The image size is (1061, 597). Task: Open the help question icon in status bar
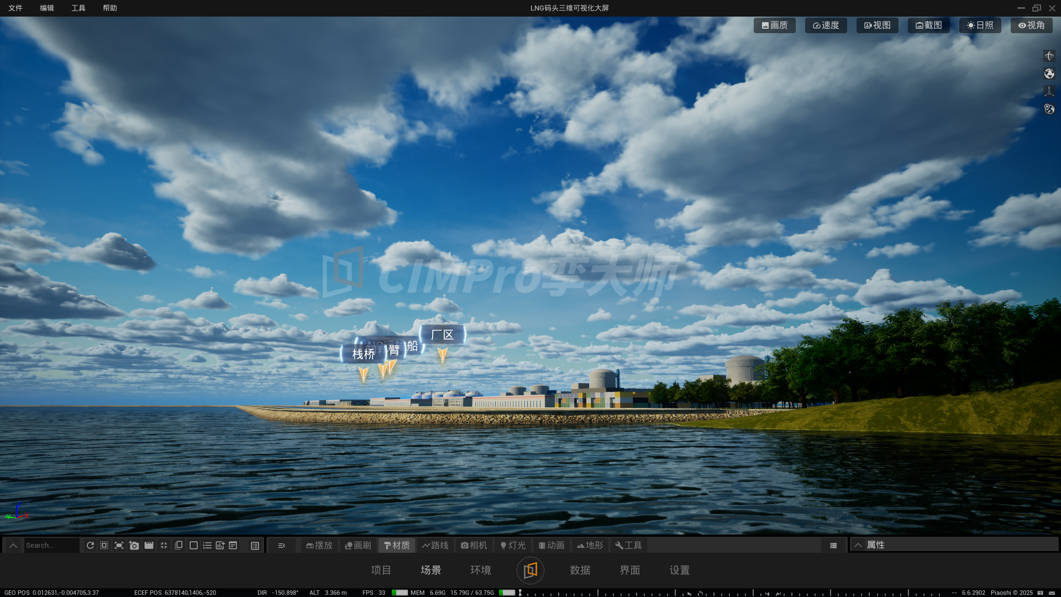tap(1041, 593)
